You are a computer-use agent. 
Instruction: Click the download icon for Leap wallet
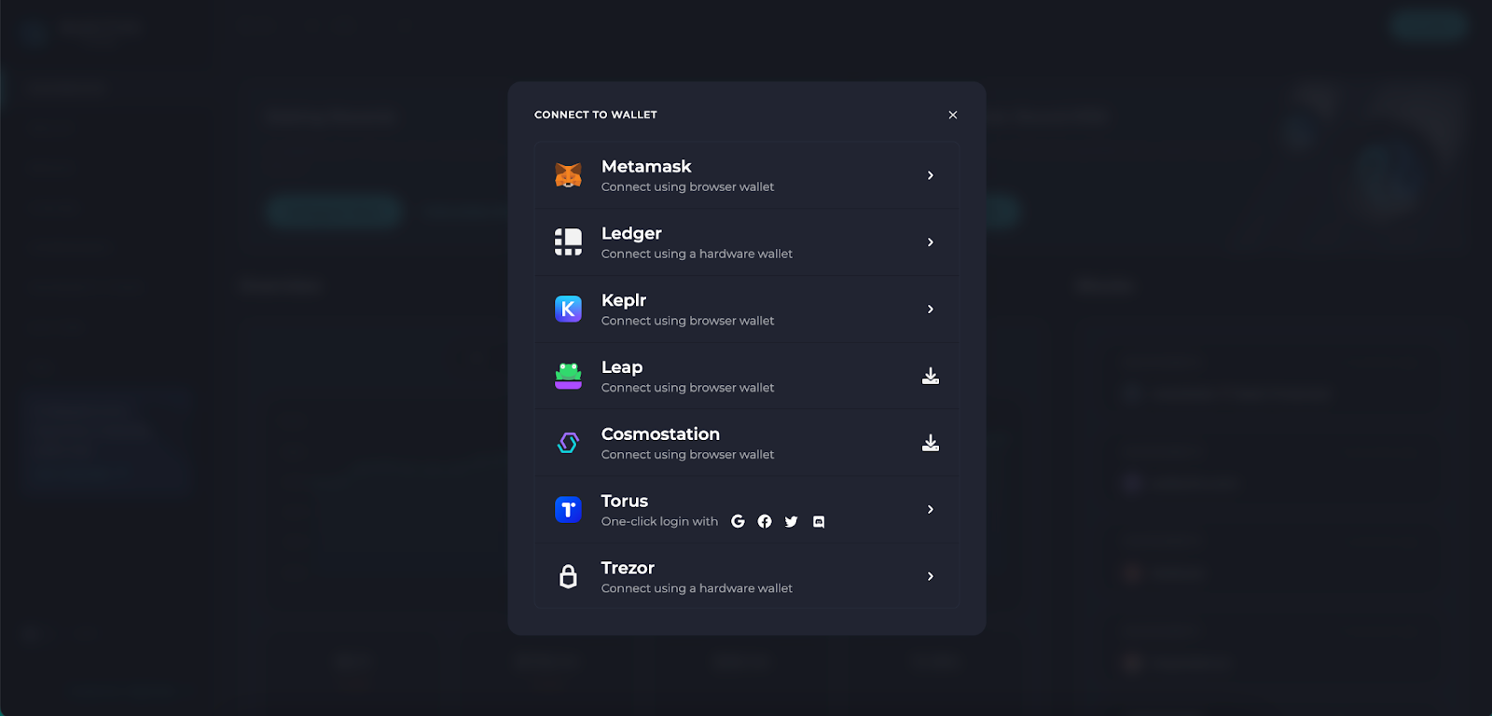[931, 376]
